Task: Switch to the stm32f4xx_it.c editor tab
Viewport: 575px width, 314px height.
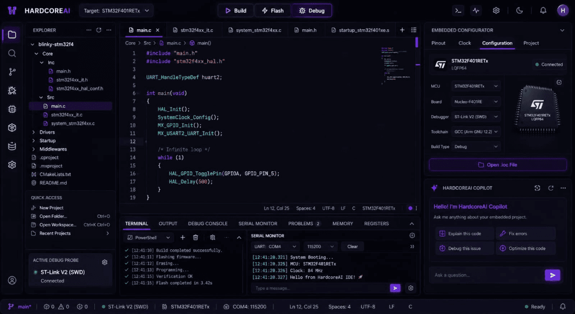Action: tap(193, 30)
